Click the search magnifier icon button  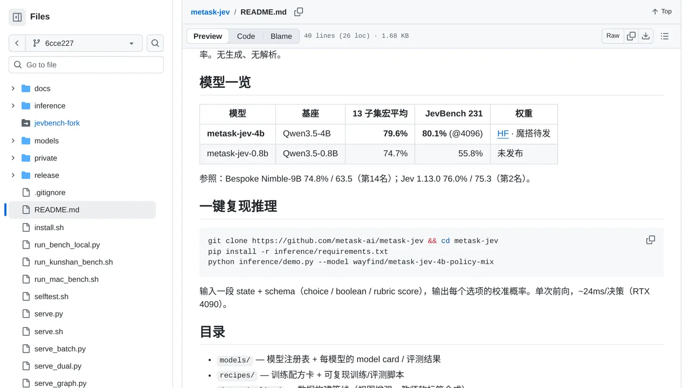coord(155,43)
